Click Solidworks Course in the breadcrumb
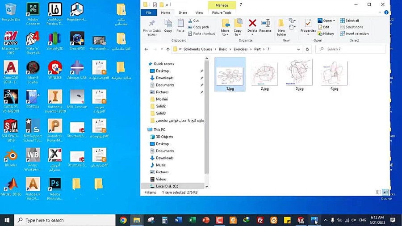 click(x=198, y=49)
